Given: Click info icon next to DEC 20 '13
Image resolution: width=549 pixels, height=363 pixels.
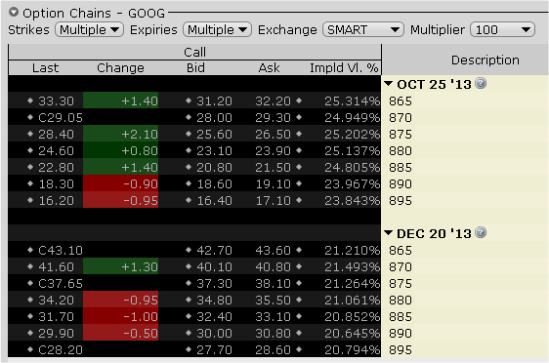Looking at the screenshot, I should pos(481,232).
